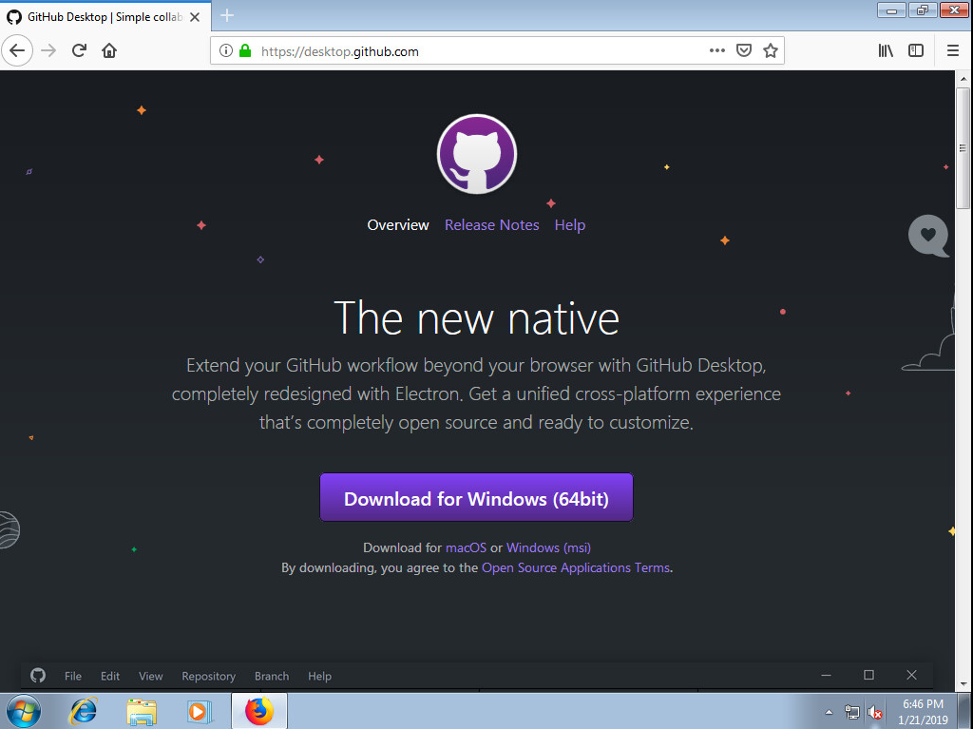Close the GitHub Desktop tab
Viewport: 973px width, 729px height.
tap(195, 17)
